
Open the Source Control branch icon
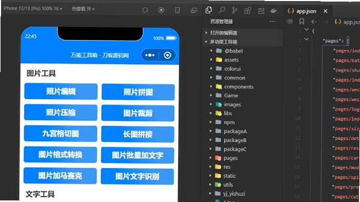coord(235,11)
